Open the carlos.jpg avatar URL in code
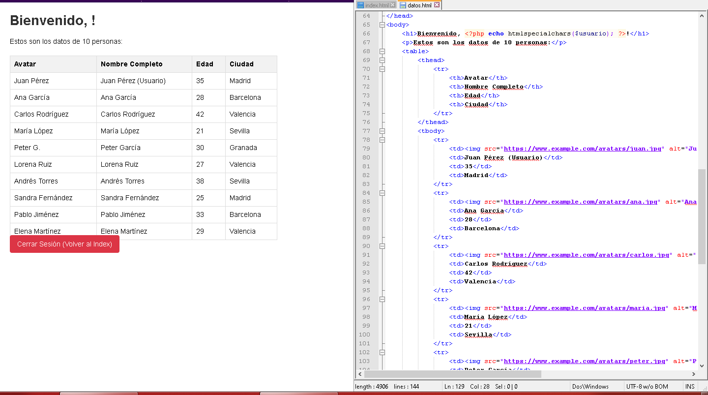Image resolution: width=708 pixels, height=395 pixels. pyautogui.click(x=586, y=255)
